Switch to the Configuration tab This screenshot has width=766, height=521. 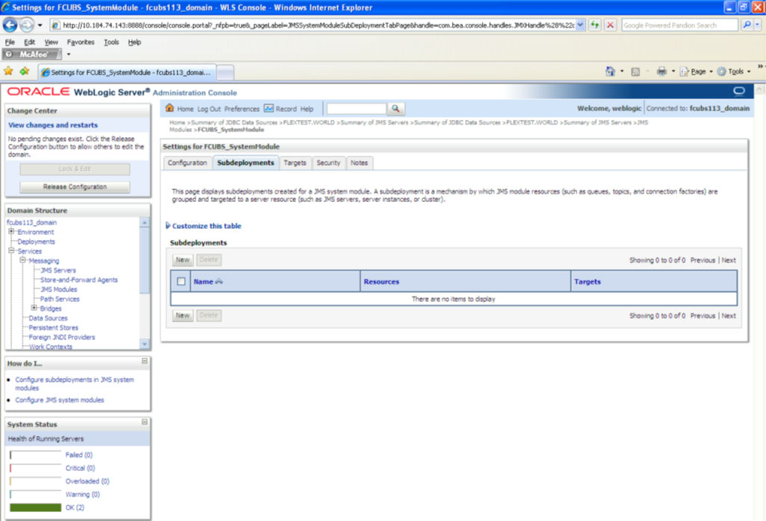pyautogui.click(x=188, y=162)
